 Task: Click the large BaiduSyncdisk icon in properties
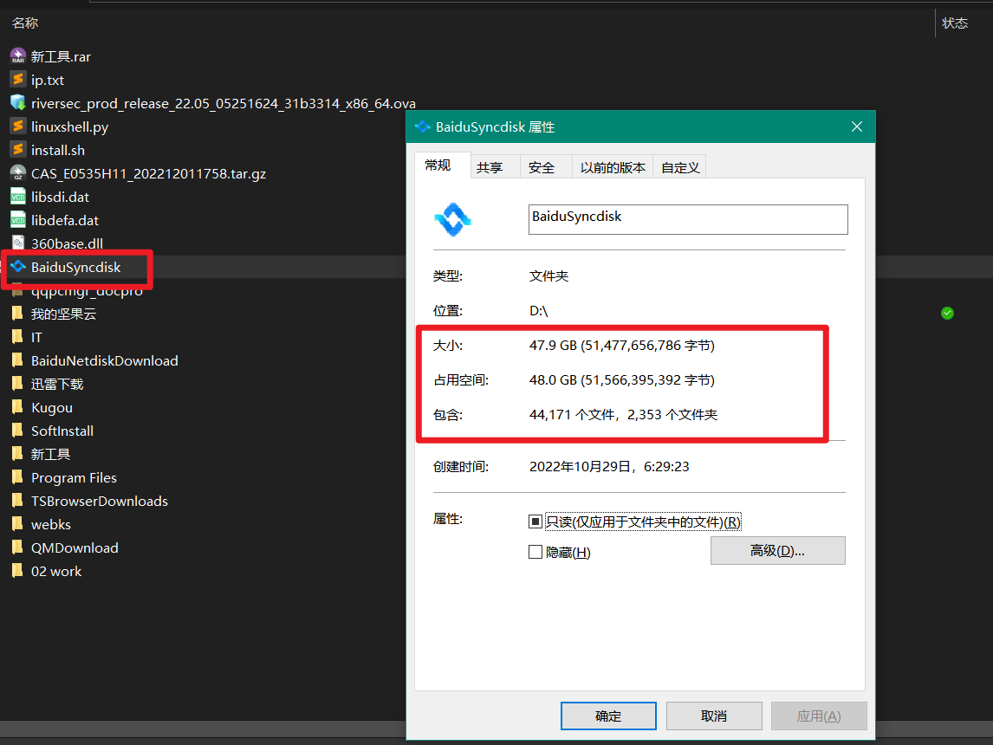pyautogui.click(x=452, y=220)
